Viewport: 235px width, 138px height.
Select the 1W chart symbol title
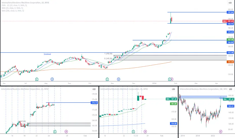tap(203, 89)
